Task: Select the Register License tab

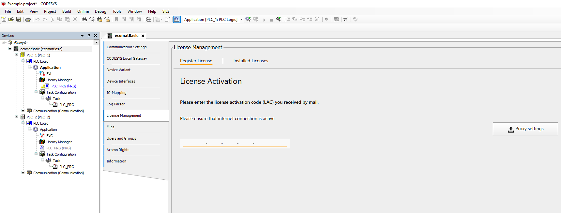Action: pos(196,61)
